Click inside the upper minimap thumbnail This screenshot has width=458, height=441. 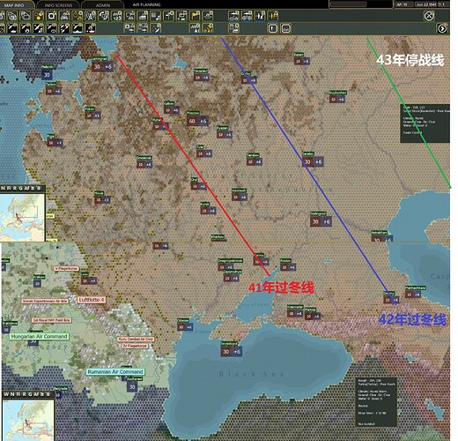tap(23, 216)
